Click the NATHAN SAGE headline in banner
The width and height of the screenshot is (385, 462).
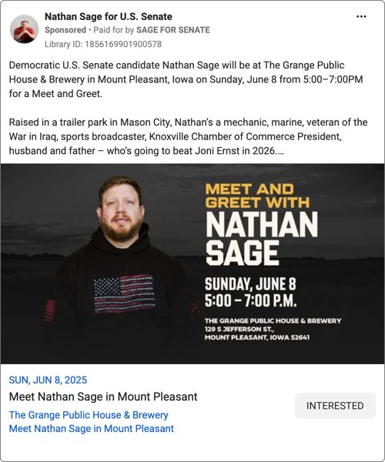click(262, 239)
